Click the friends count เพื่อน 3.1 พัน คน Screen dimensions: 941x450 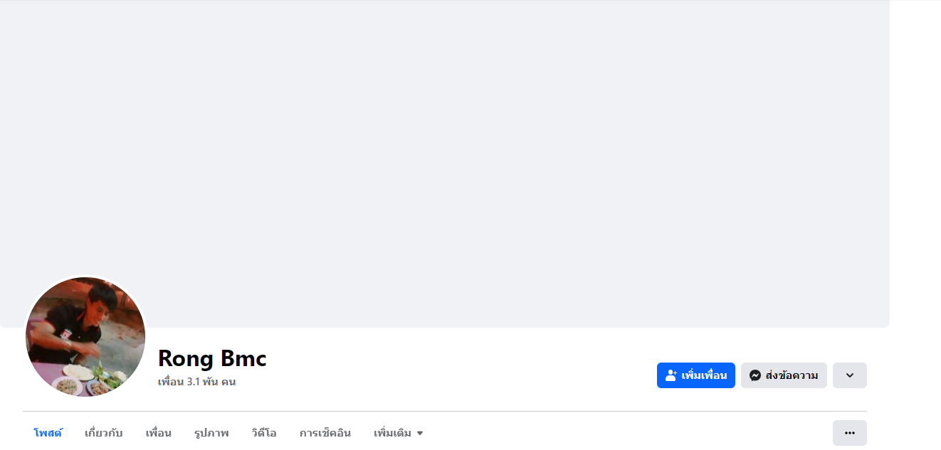click(x=196, y=382)
